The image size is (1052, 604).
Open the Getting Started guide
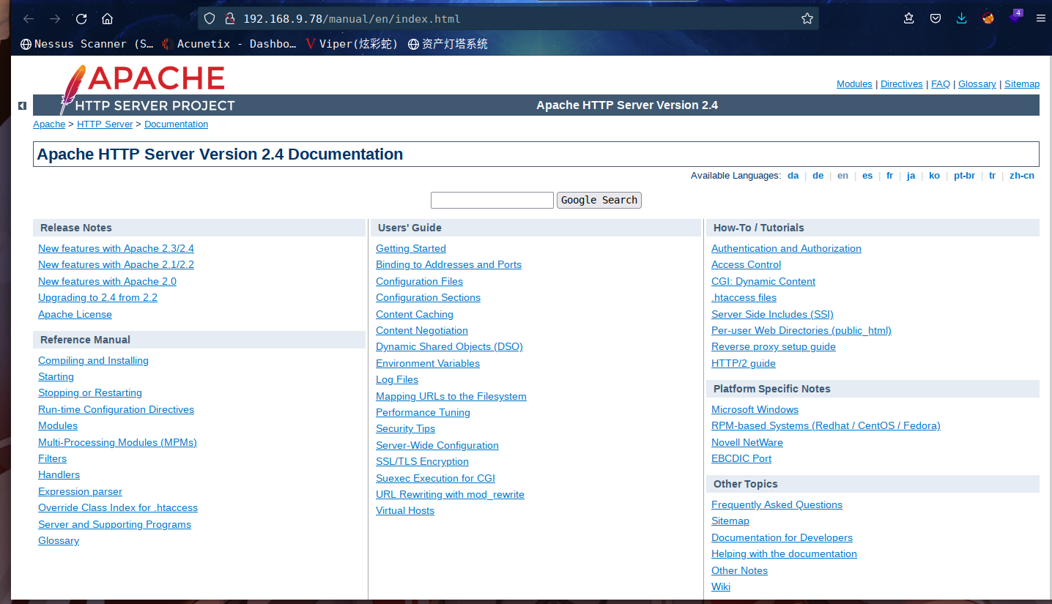411,248
